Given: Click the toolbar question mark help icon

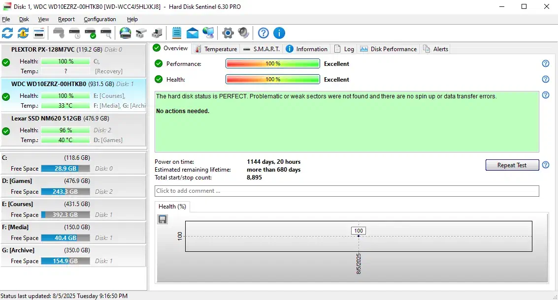Looking at the screenshot, I should tap(263, 33).
